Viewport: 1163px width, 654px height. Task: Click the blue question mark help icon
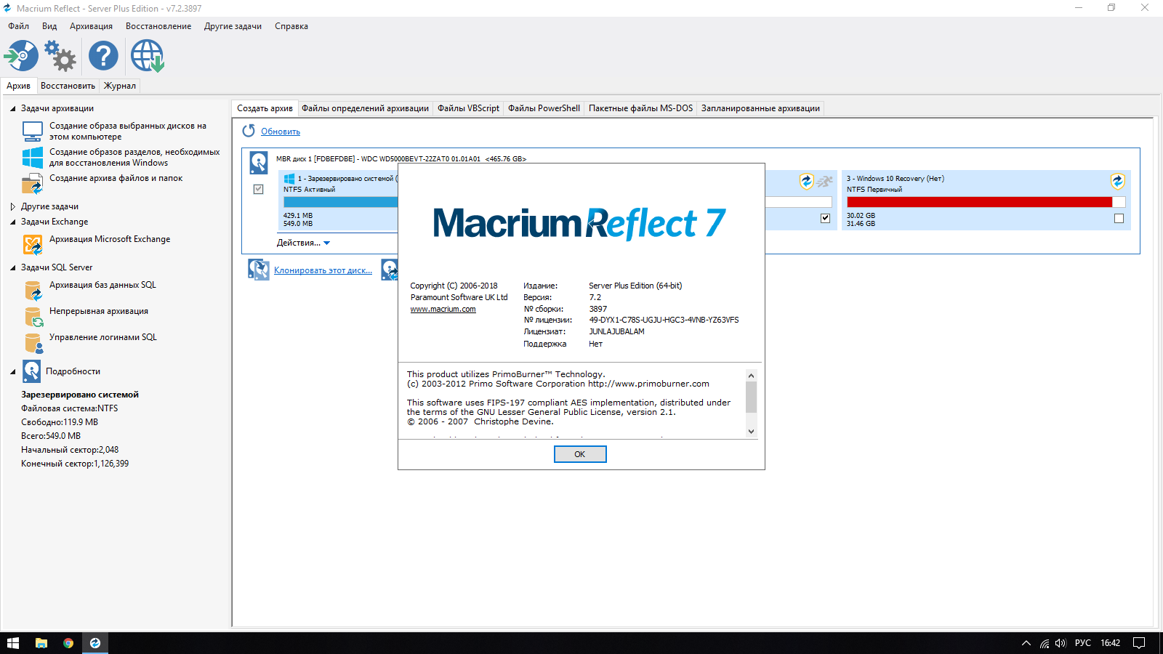(103, 56)
